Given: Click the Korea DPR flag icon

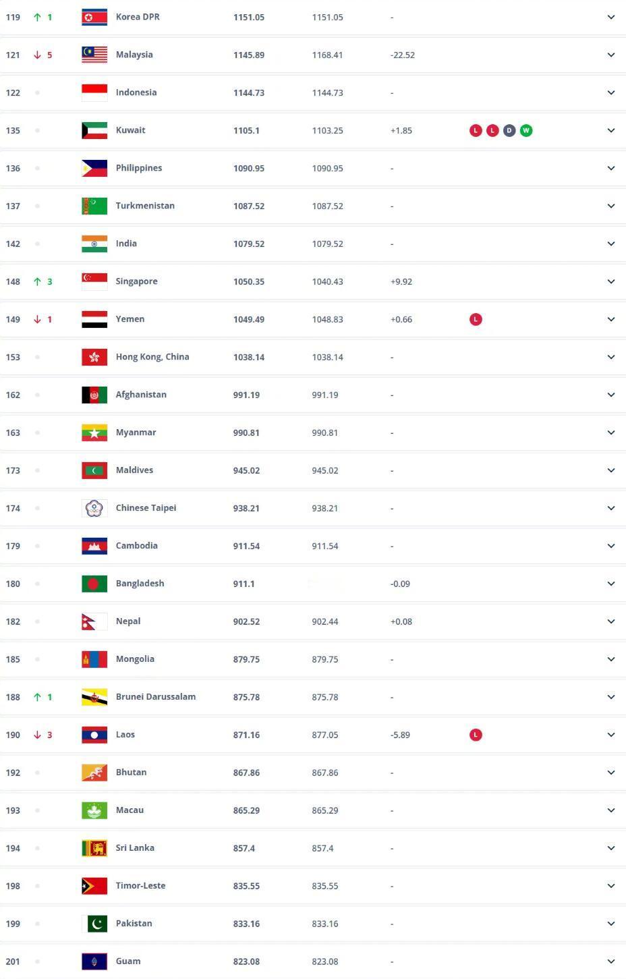Looking at the screenshot, I should coord(94,17).
